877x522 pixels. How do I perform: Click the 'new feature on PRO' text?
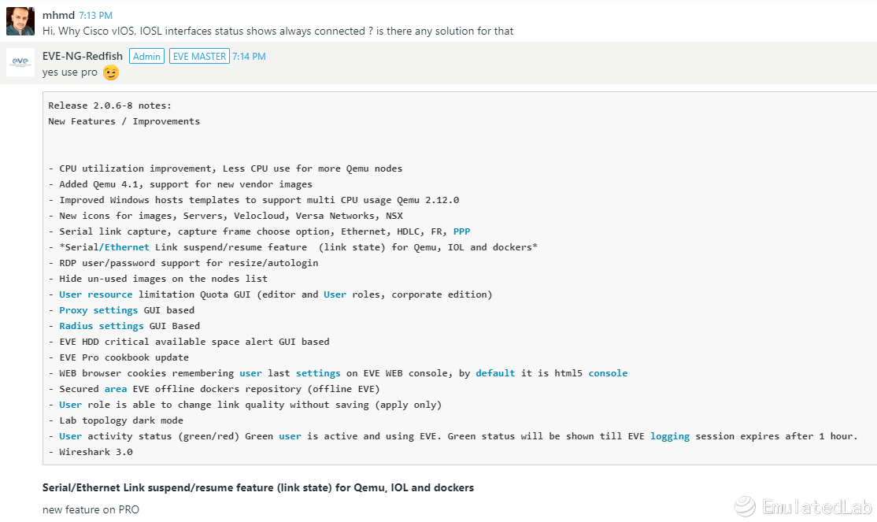click(x=91, y=509)
